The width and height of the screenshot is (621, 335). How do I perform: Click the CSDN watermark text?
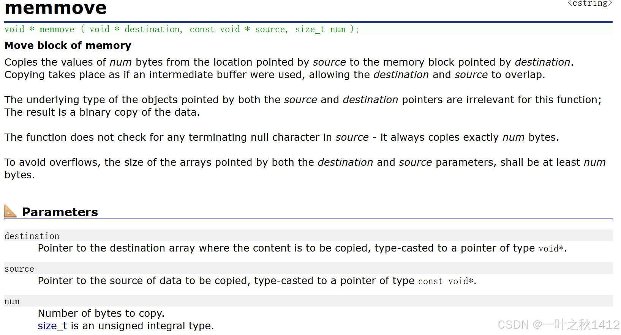559,324
